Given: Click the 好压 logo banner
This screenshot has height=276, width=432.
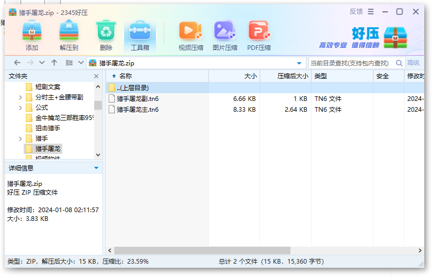Looking at the screenshot, I should [x=363, y=38].
